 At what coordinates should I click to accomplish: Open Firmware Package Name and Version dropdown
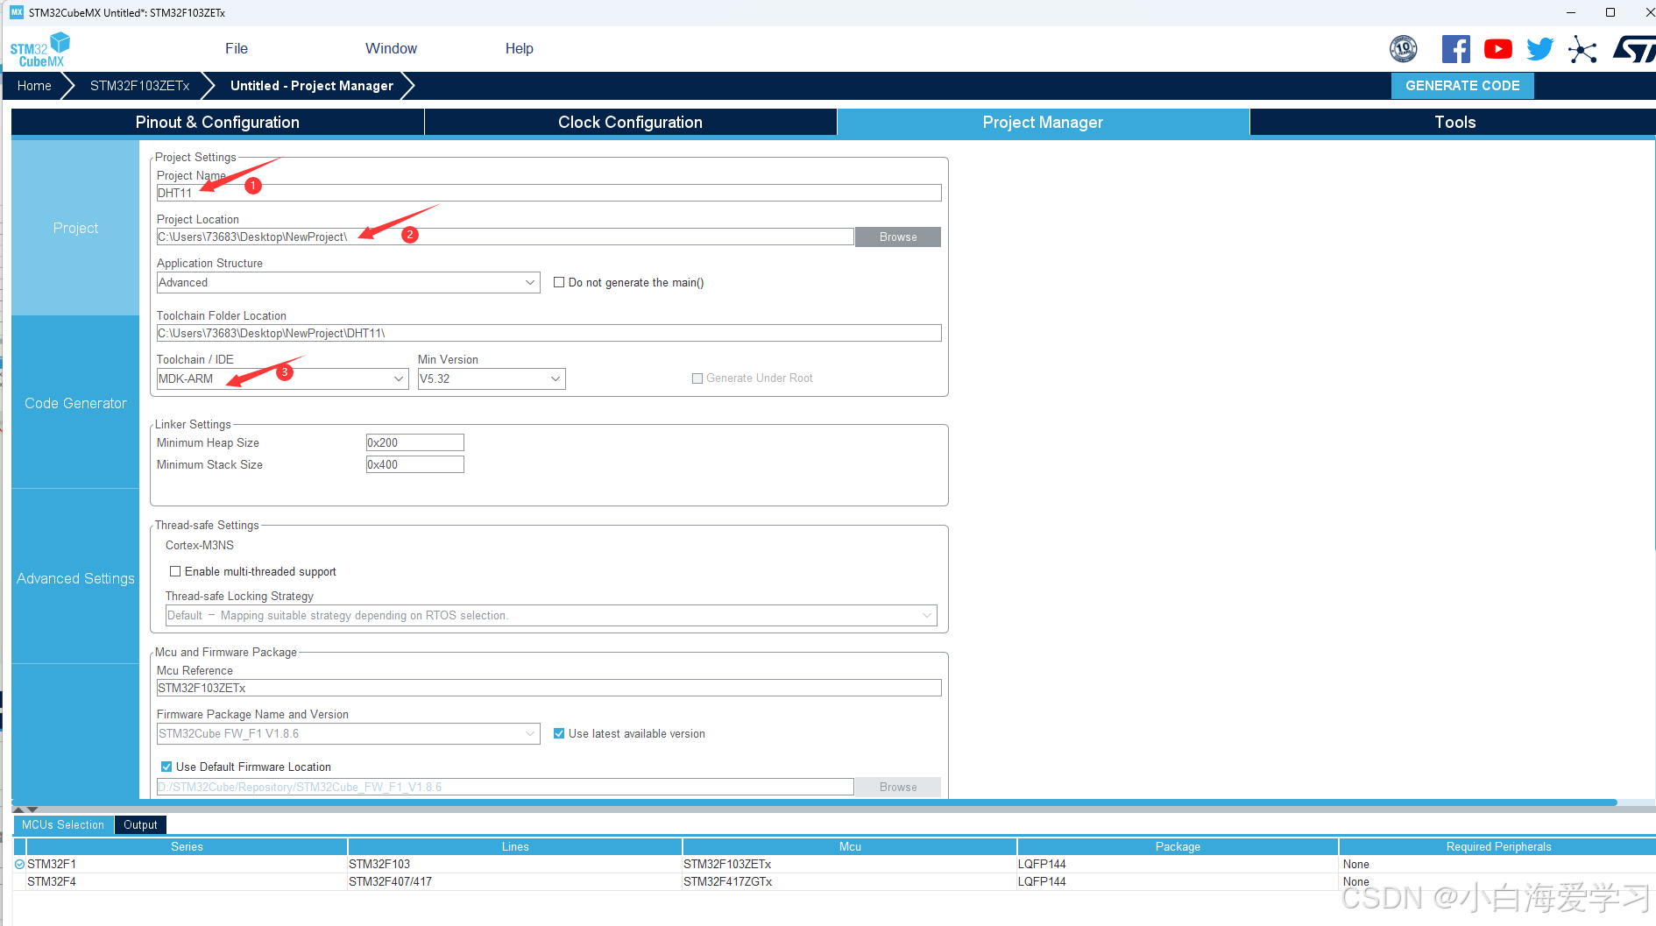(x=348, y=733)
